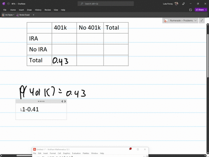
Task: Open the Ink Styles dropdown
Action: (8, 15)
